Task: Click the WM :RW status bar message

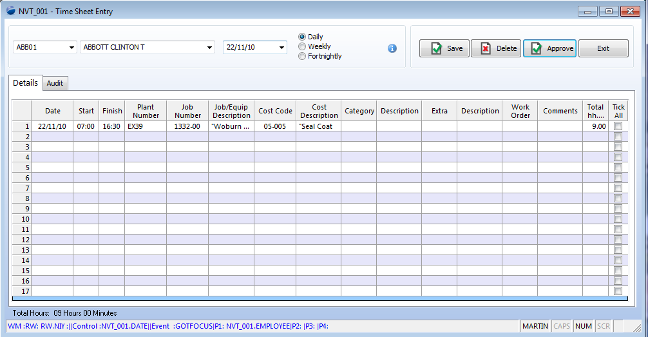Action: point(168,326)
